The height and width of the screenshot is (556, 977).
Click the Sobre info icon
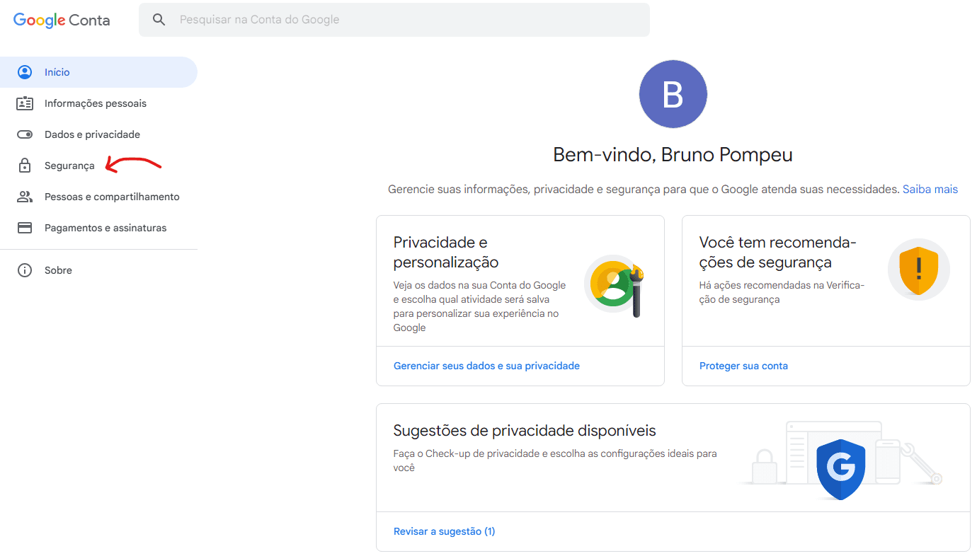point(25,270)
